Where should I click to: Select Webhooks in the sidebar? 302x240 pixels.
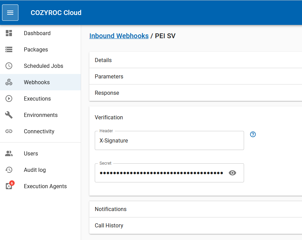pyautogui.click(x=37, y=82)
